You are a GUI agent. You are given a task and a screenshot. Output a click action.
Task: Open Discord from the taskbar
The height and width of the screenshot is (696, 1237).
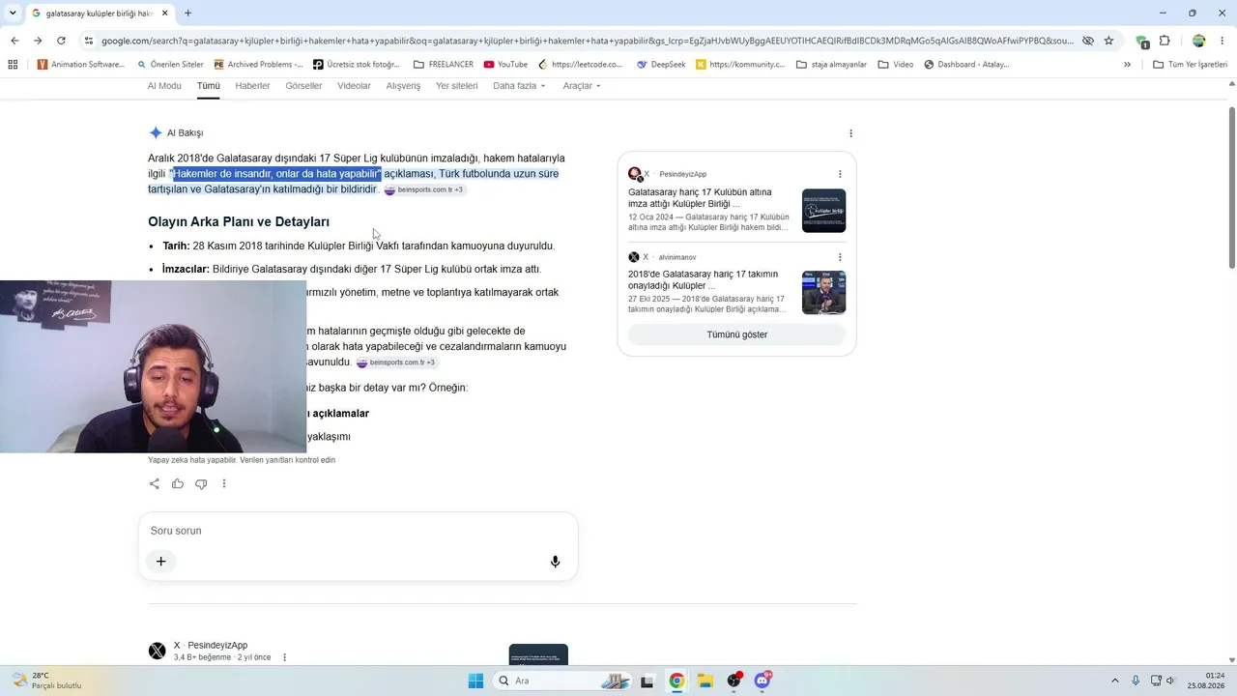tap(762, 681)
